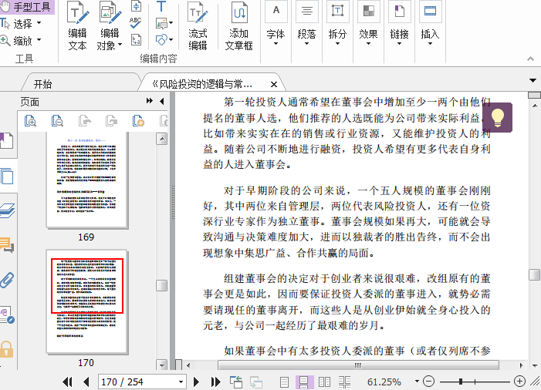Viewport: 541px width, 390px height.
Task: Click the lightbulb tips button
Action: click(x=497, y=117)
